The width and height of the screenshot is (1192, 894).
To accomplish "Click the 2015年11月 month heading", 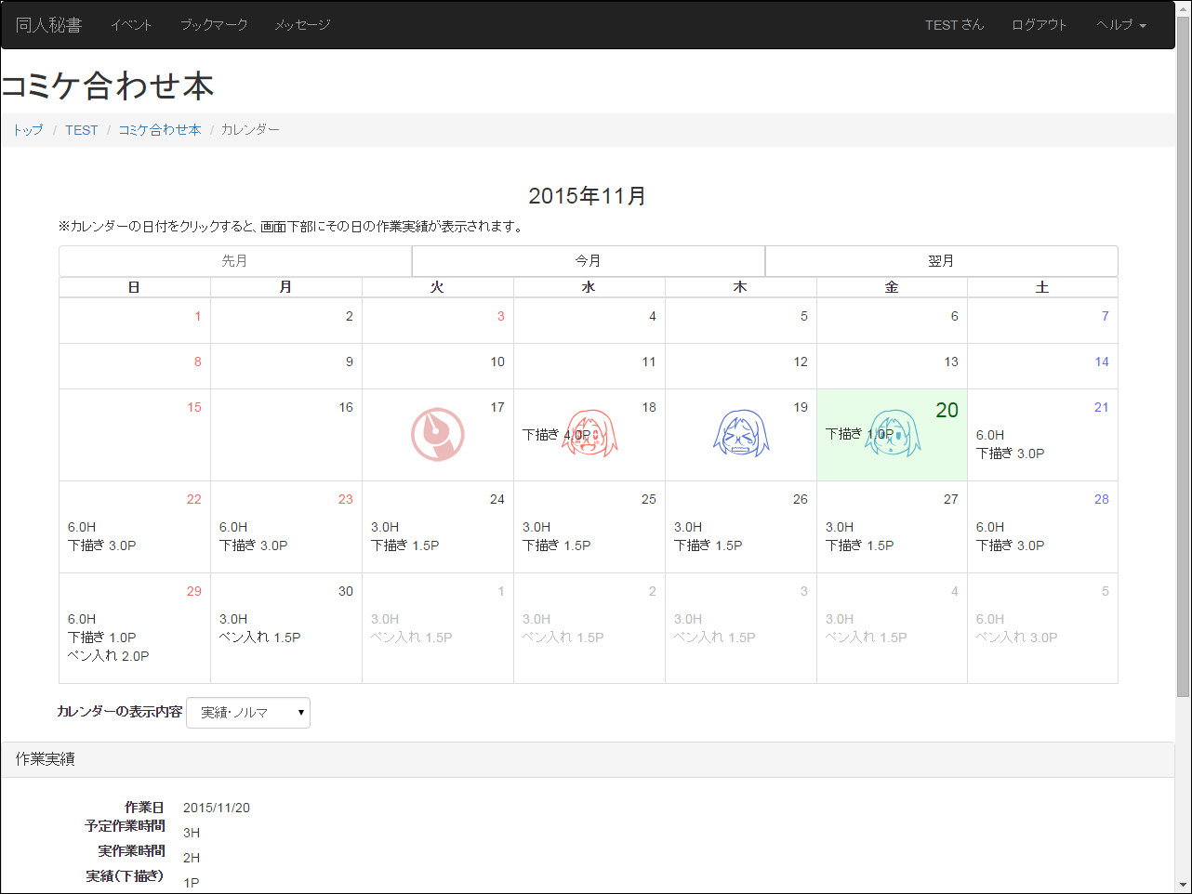I will tap(588, 196).
